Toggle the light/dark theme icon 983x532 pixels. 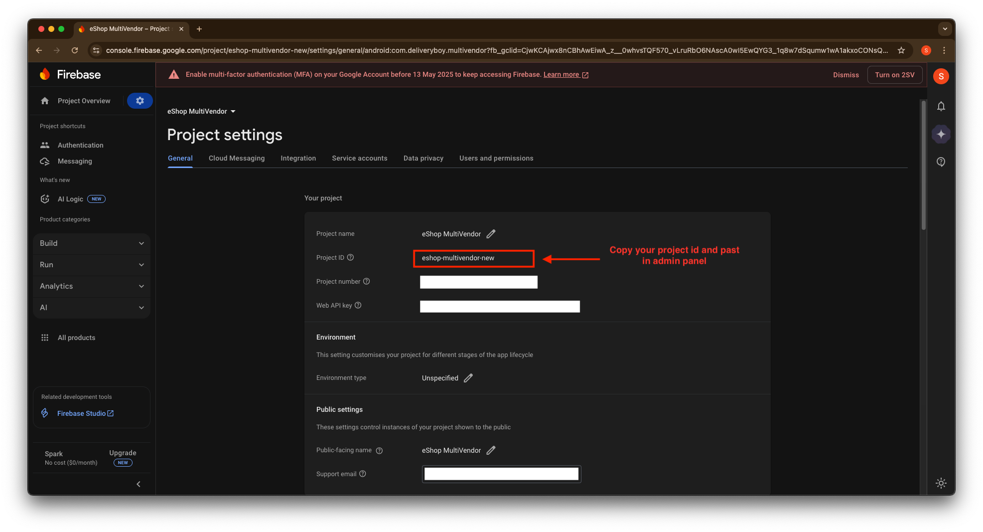pyautogui.click(x=941, y=483)
